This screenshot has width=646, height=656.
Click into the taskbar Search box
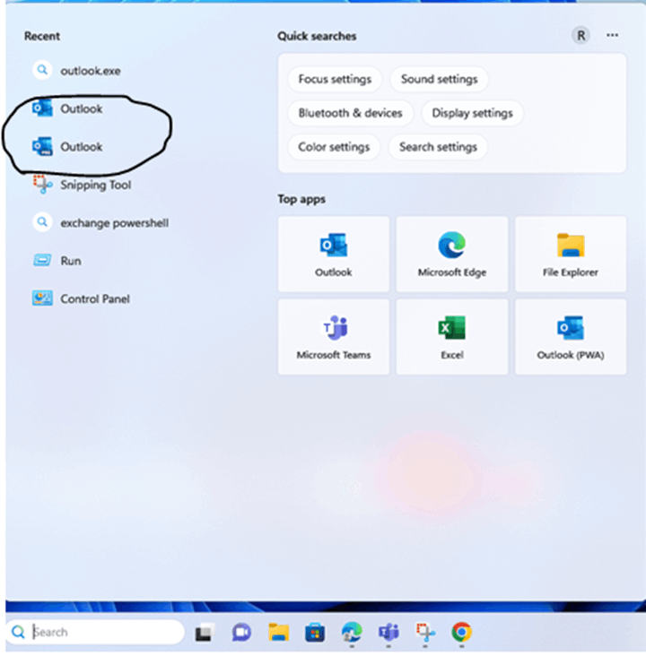pyautogui.click(x=95, y=632)
